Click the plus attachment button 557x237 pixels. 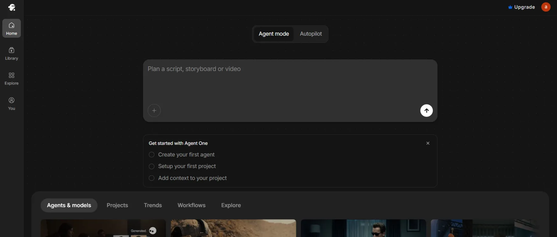coord(154,111)
